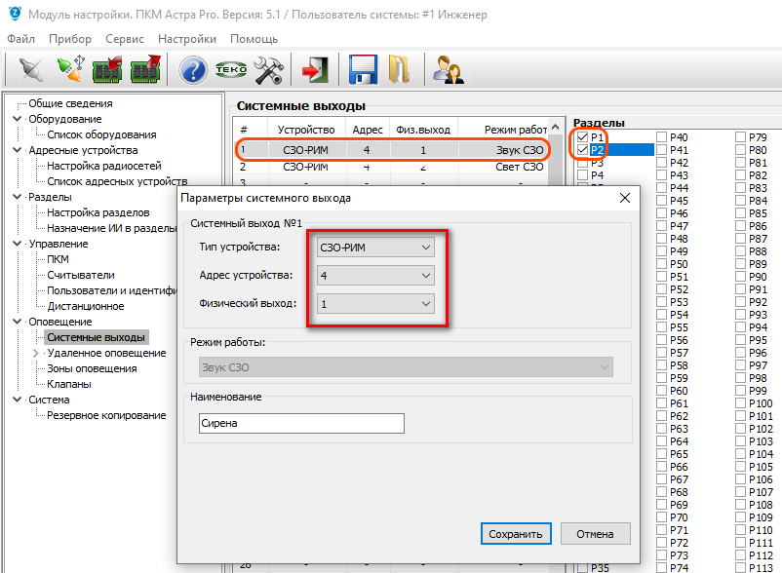The height and width of the screenshot is (573, 782).
Task: Click the read from device memory icon
Action: tap(106, 70)
